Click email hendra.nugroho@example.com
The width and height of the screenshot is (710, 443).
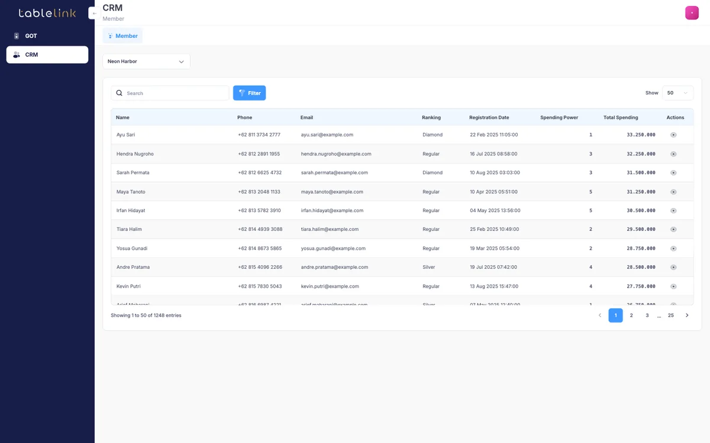(336, 154)
